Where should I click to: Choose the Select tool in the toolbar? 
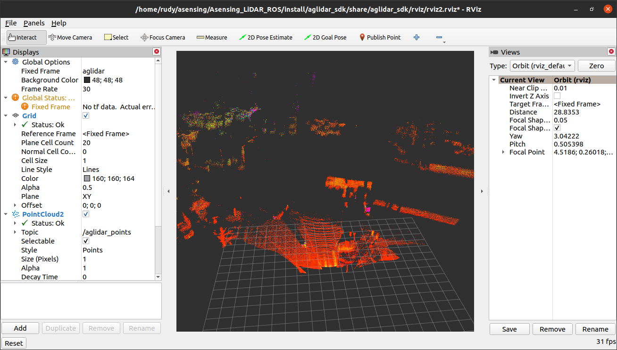click(x=116, y=37)
